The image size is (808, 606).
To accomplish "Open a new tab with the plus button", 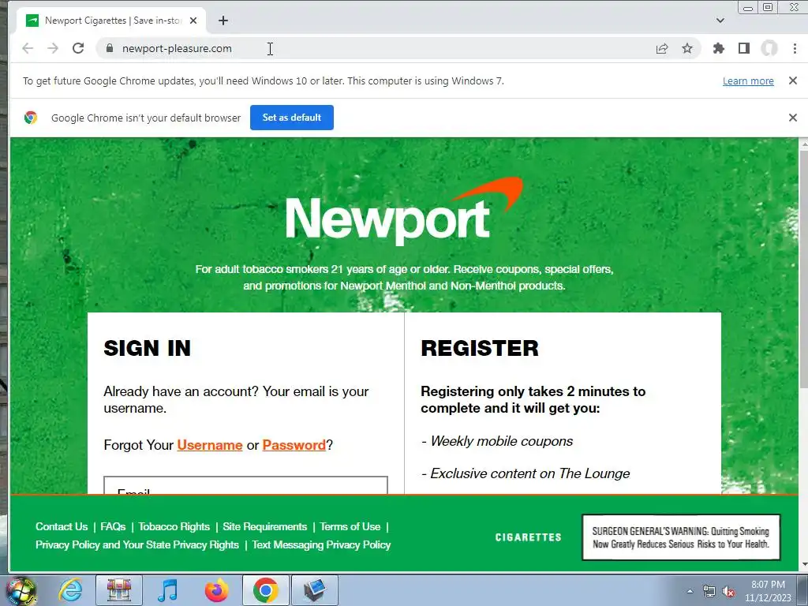I will coord(223,21).
